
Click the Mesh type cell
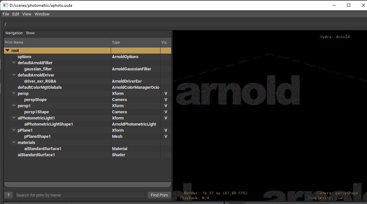point(117,136)
